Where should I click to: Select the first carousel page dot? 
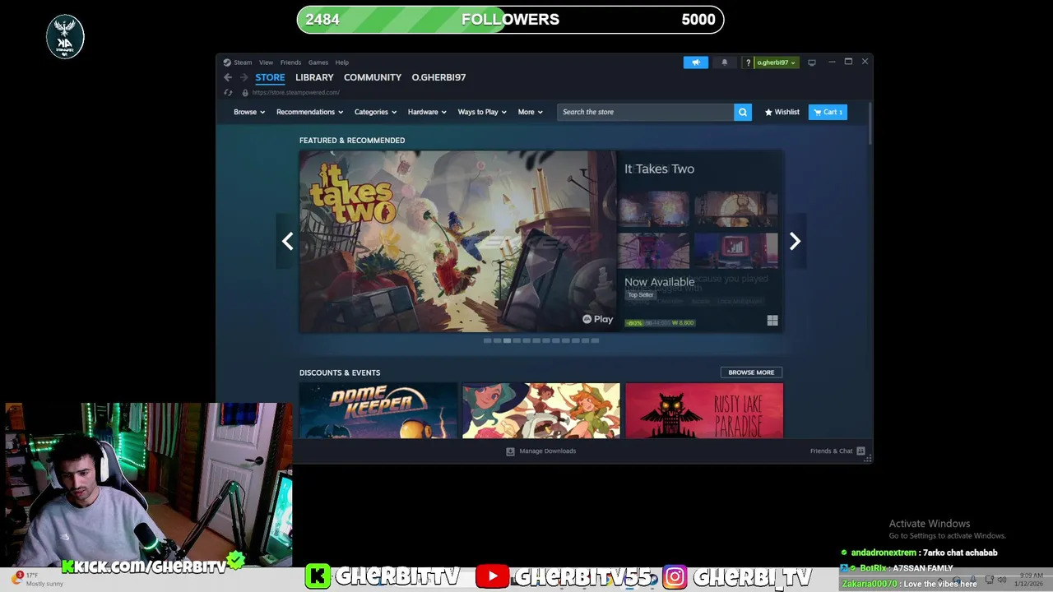487,340
